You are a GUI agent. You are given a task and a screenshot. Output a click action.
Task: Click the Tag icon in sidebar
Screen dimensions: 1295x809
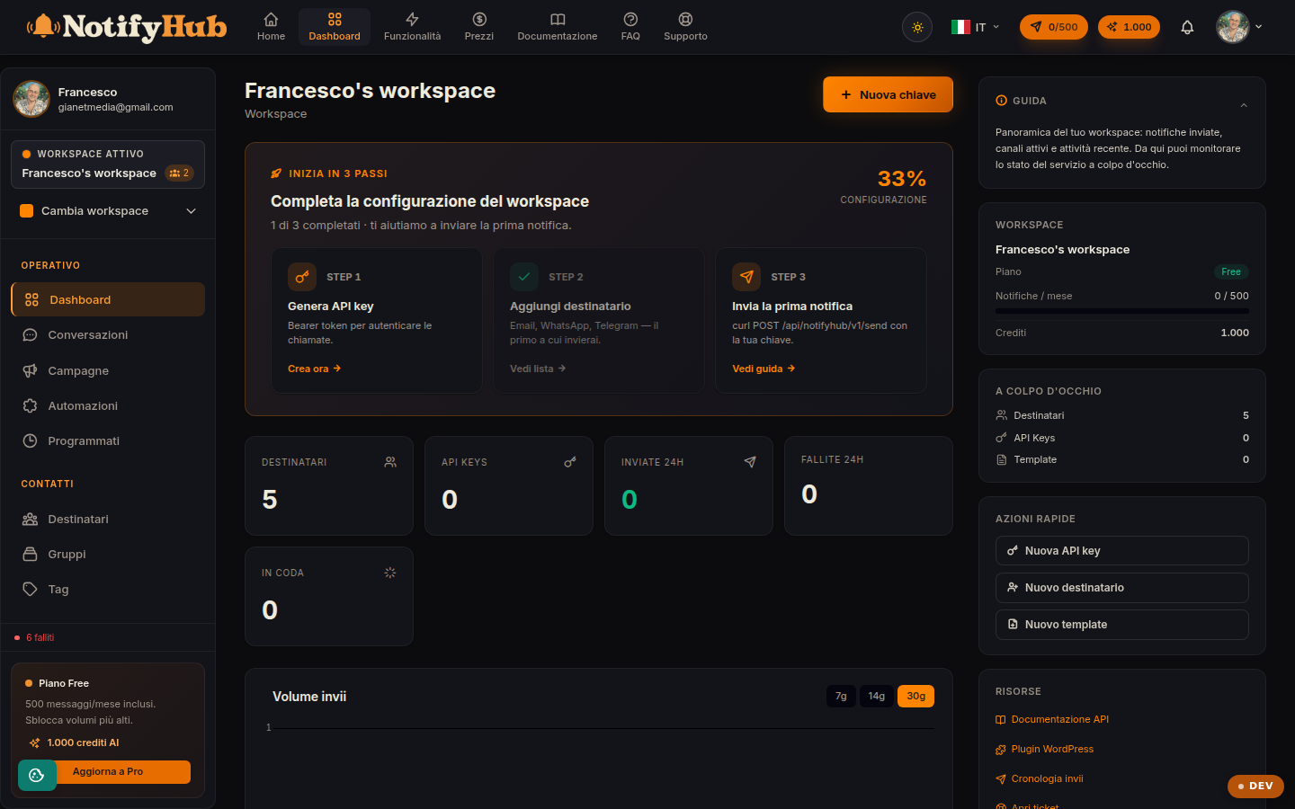tap(30, 589)
